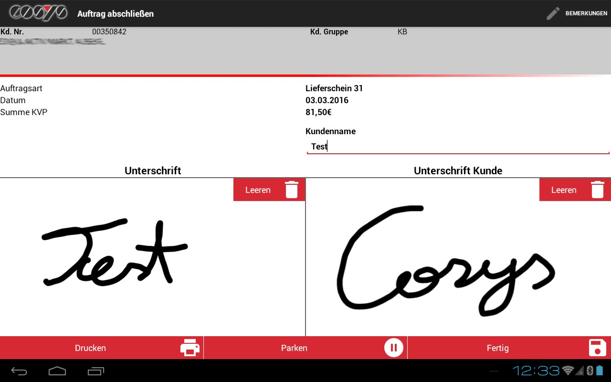Click the COSYS logo in header
The width and height of the screenshot is (611, 382).
tap(38, 13)
